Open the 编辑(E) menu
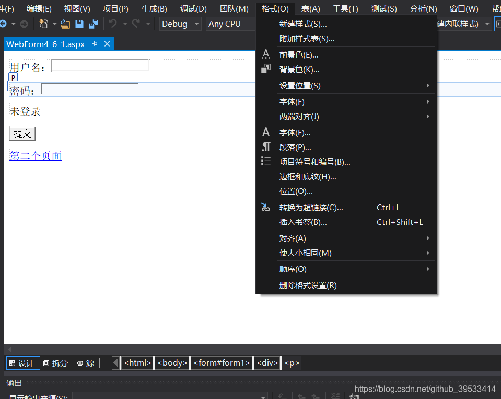 pos(39,9)
